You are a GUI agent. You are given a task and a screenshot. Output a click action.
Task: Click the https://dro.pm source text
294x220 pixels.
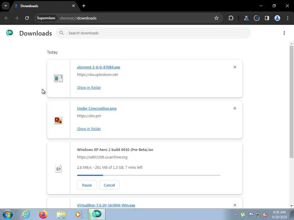[x=89, y=116]
